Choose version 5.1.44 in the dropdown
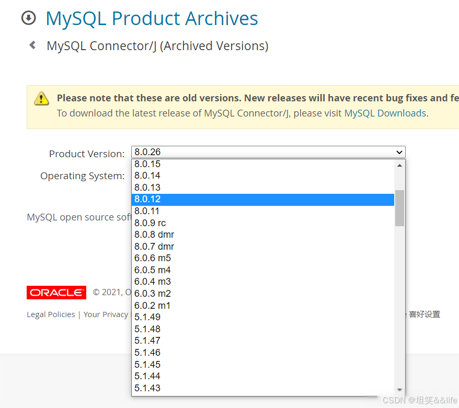 point(263,377)
